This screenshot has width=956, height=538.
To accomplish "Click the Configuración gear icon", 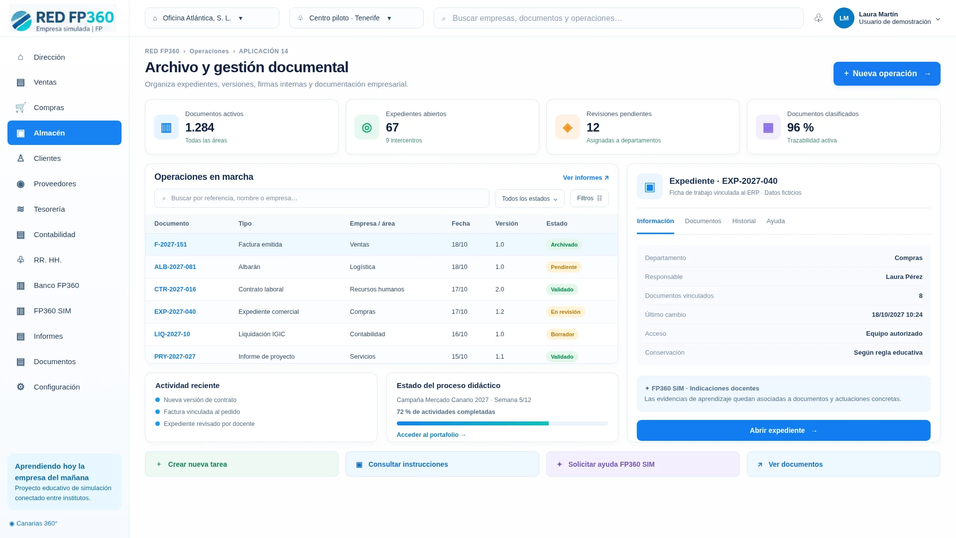I will pos(20,387).
